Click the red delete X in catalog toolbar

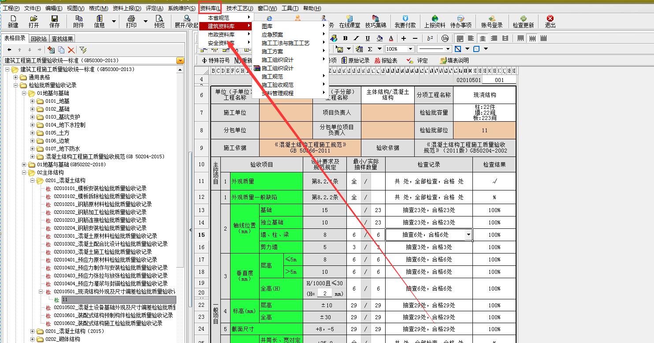(x=71, y=50)
